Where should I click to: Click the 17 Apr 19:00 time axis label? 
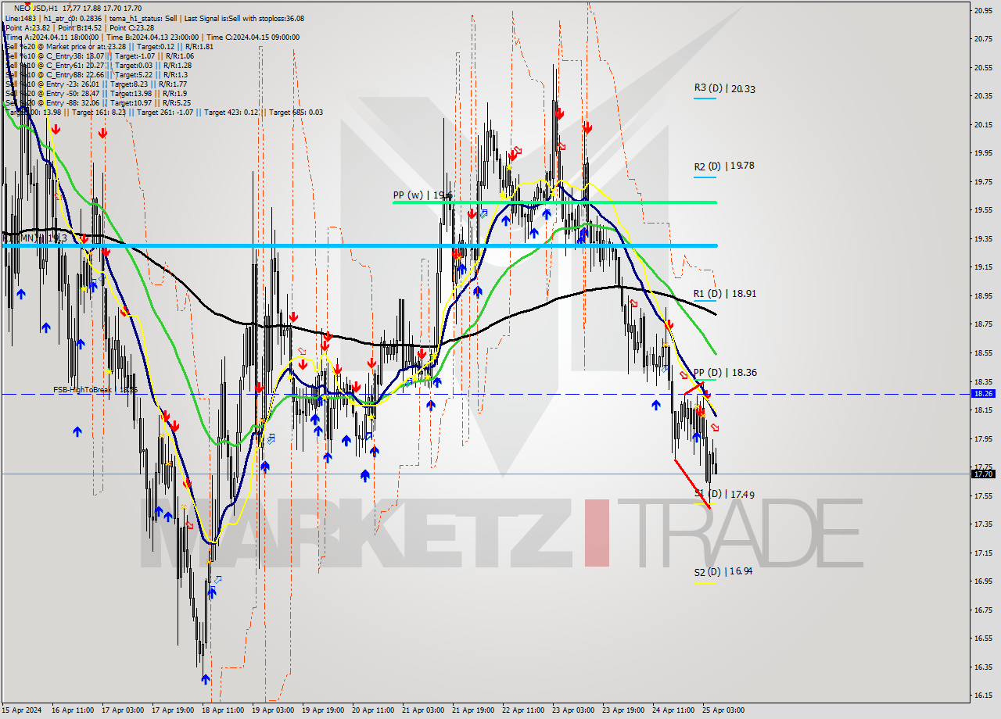coord(173,710)
